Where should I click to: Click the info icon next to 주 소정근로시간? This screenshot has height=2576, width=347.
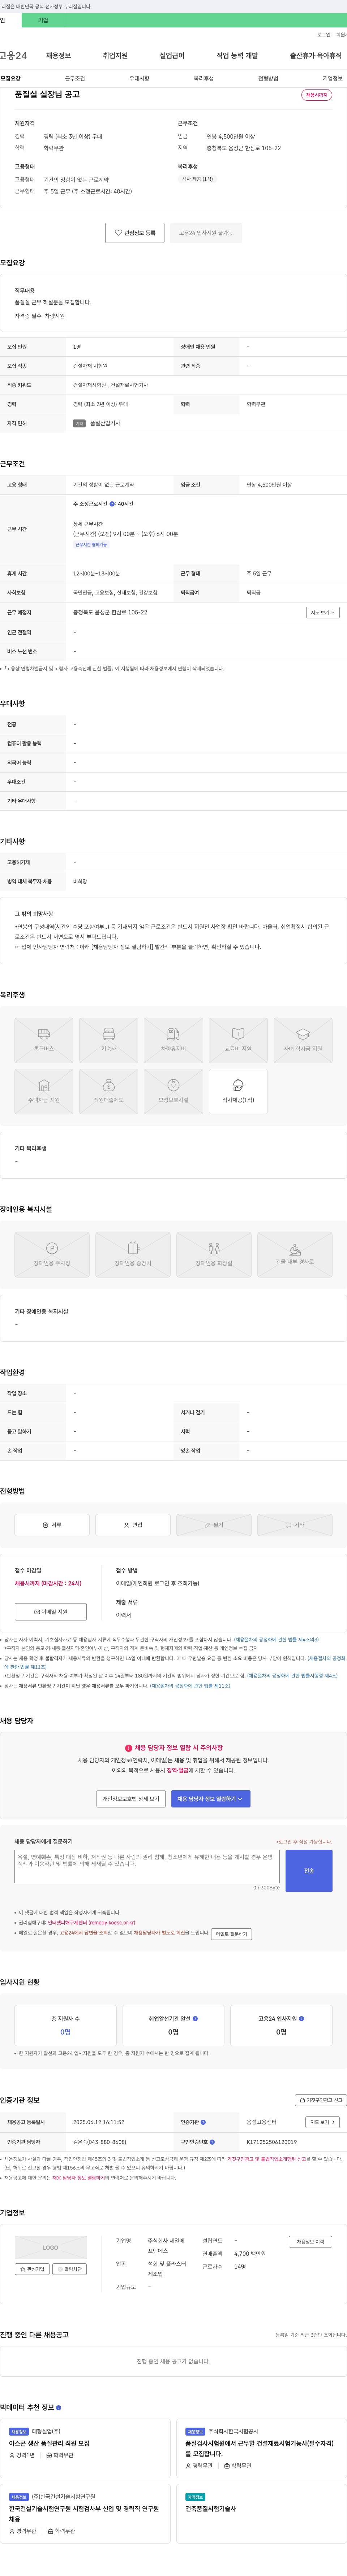coord(112,504)
